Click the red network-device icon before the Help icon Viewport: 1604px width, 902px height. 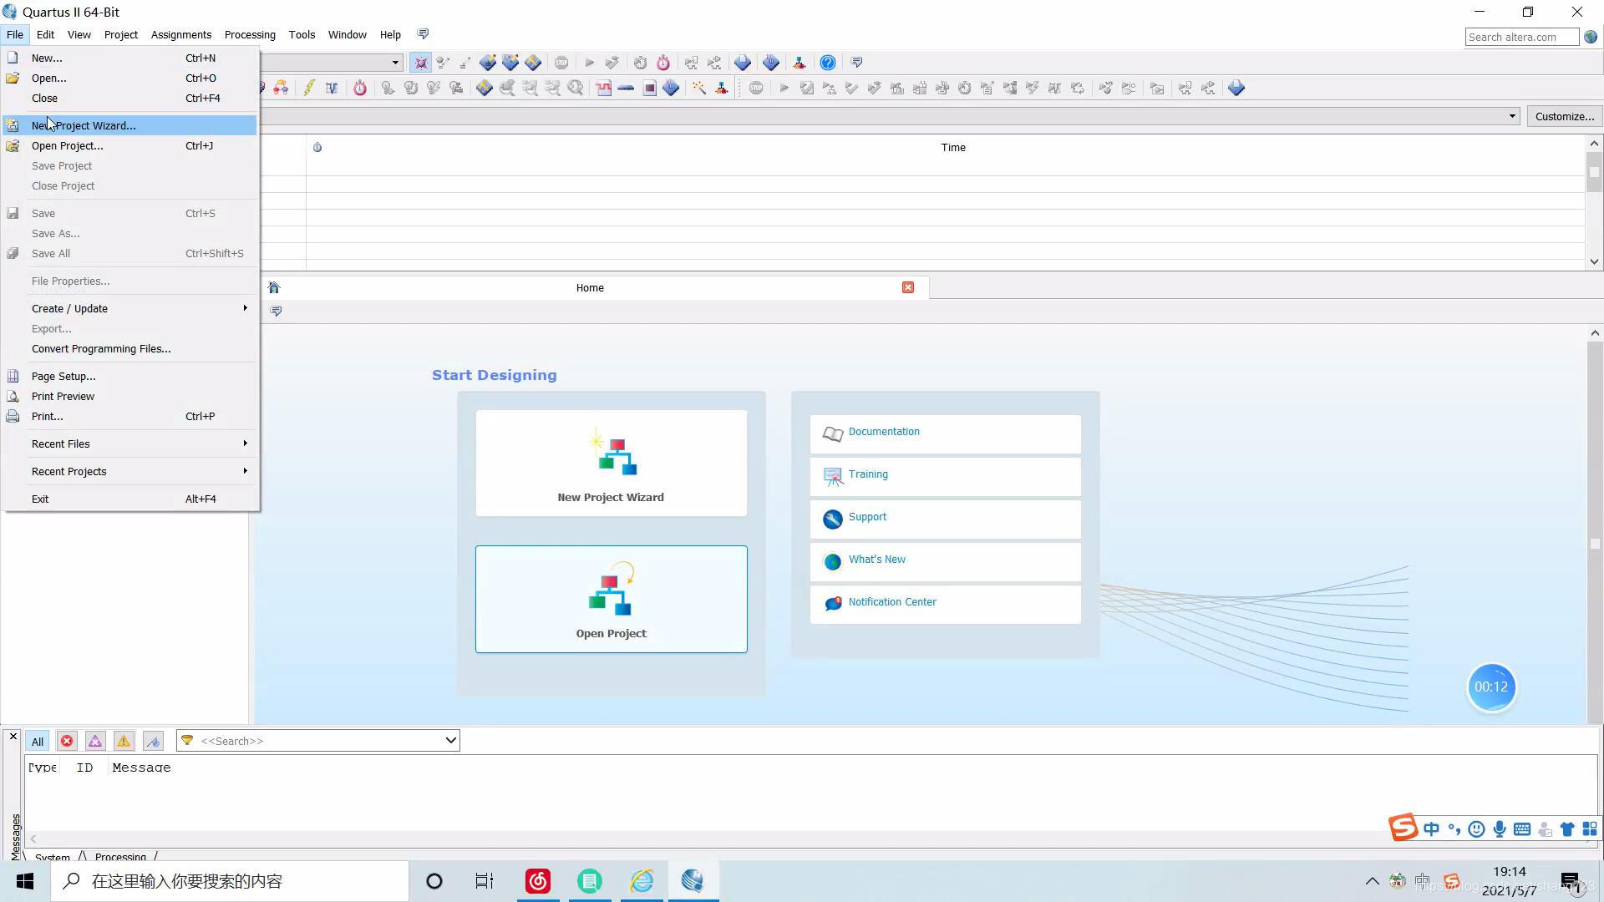(799, 63)
